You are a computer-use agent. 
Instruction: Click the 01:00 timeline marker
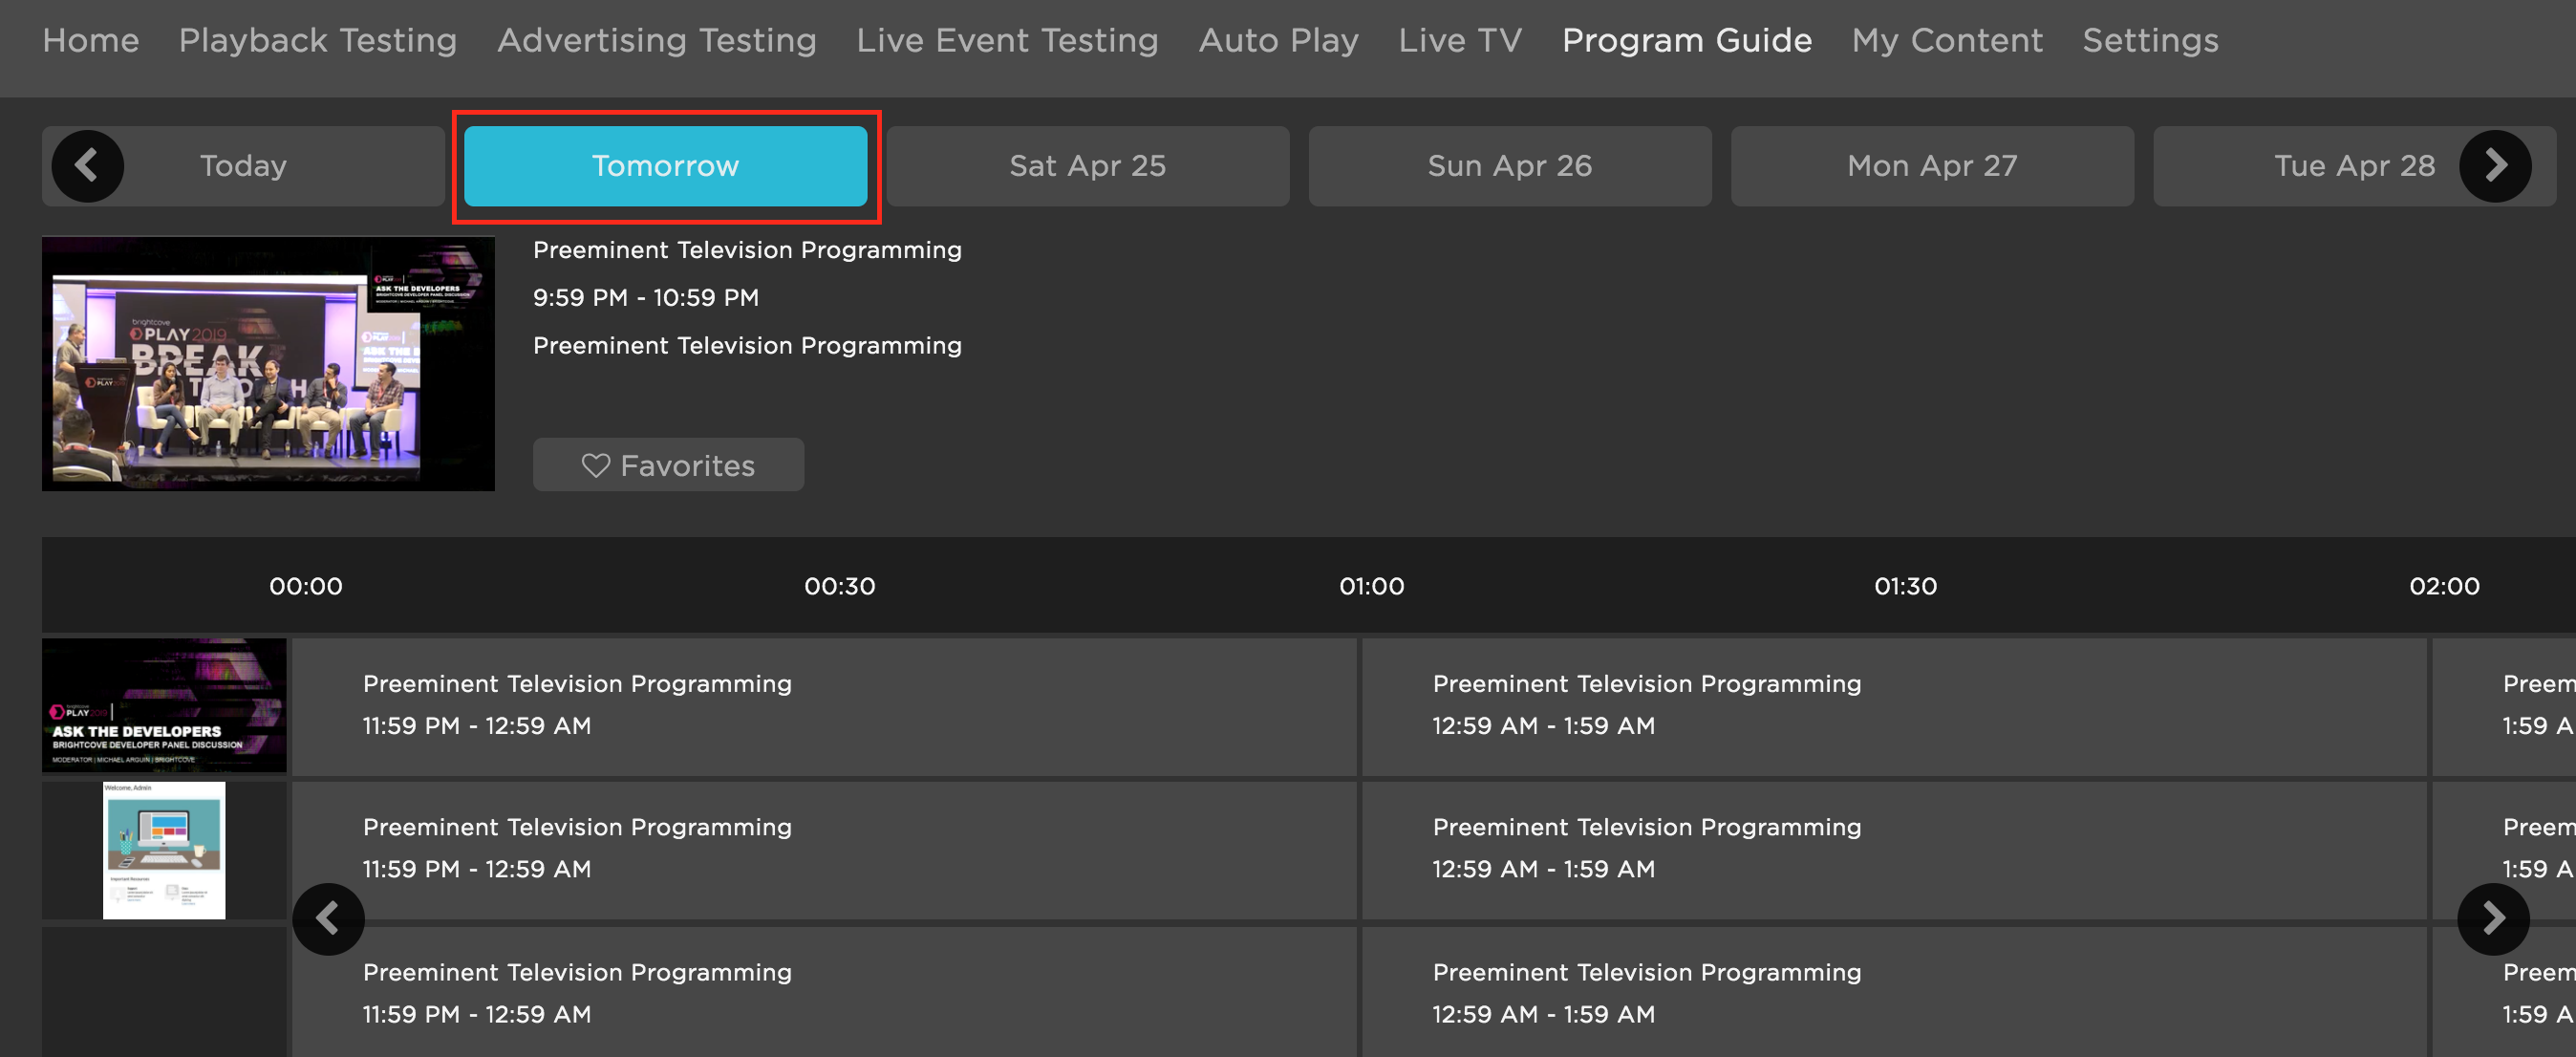click(x=1371, y=586)
